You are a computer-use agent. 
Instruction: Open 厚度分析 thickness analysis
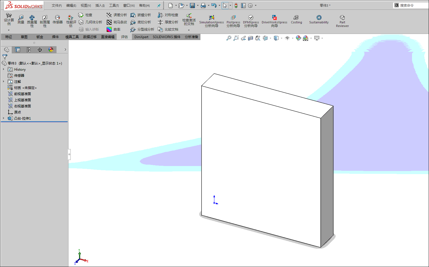(x=168, y=22)
